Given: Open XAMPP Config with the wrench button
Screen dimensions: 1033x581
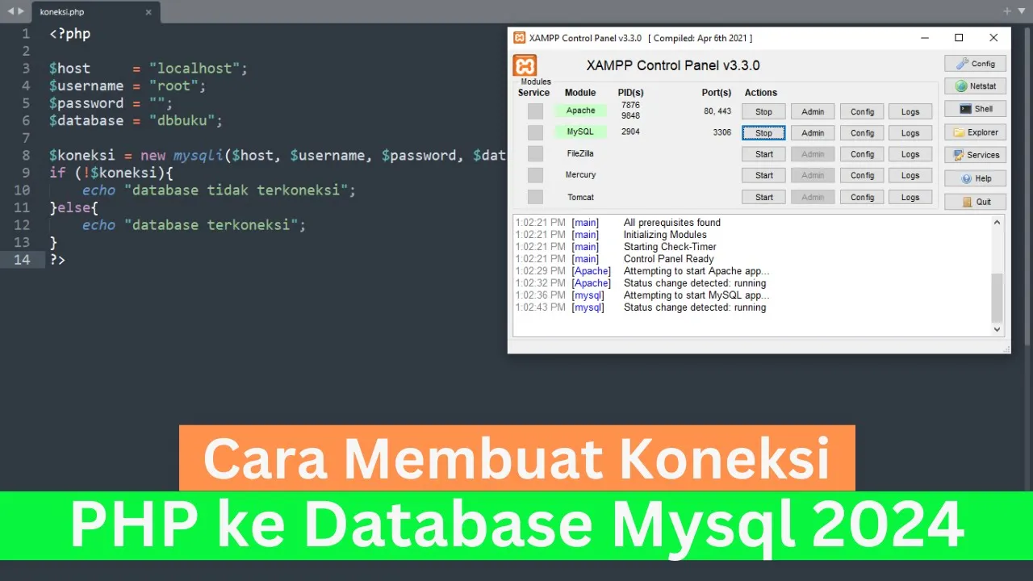Looking at the screenshot, I should coord(976,64).
